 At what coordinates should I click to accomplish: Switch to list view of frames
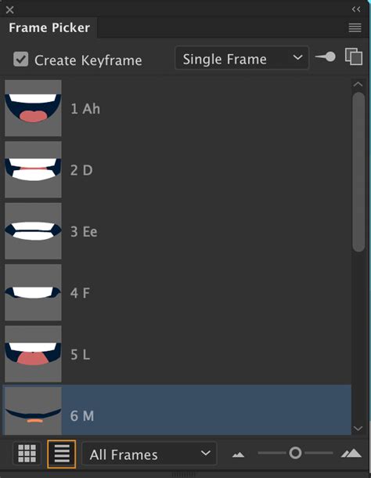pyautogui.click(x=62, y=454)
